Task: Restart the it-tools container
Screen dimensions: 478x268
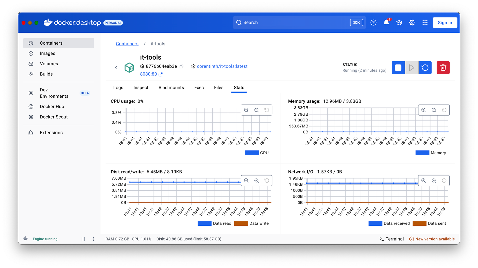Action: 425,68
